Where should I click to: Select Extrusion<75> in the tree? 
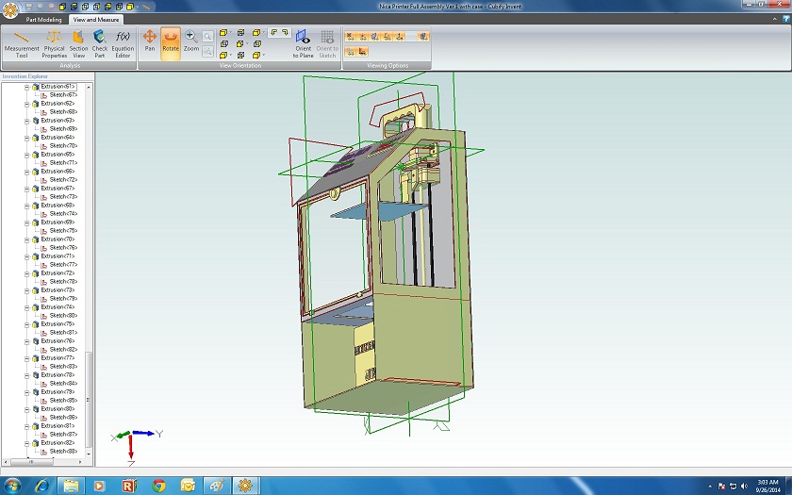(58, 324)
